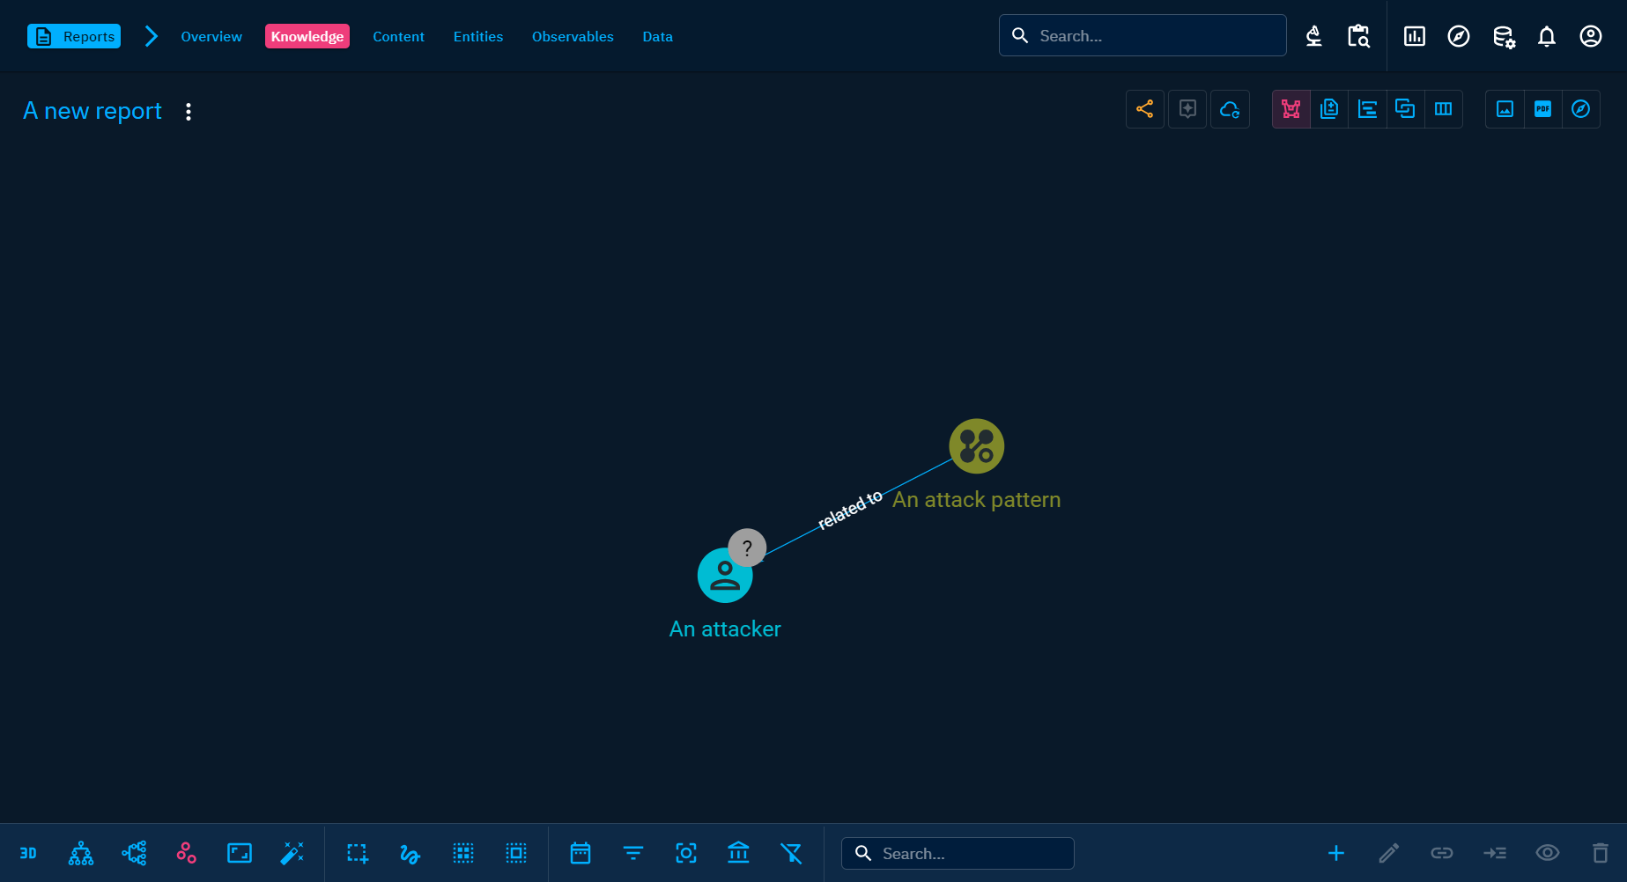Viewport: 1627px width, 882px height.
Task: Open report options three-dot menu
Action: pyautogui.click(x=189, y=112)
